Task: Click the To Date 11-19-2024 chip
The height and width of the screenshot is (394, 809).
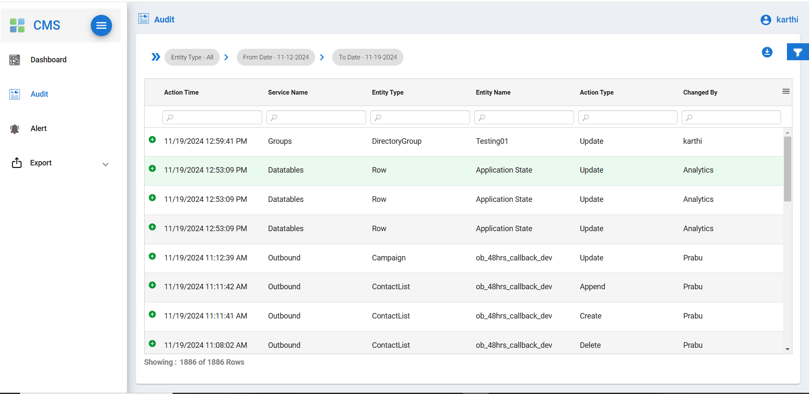Action: [368, 57]
